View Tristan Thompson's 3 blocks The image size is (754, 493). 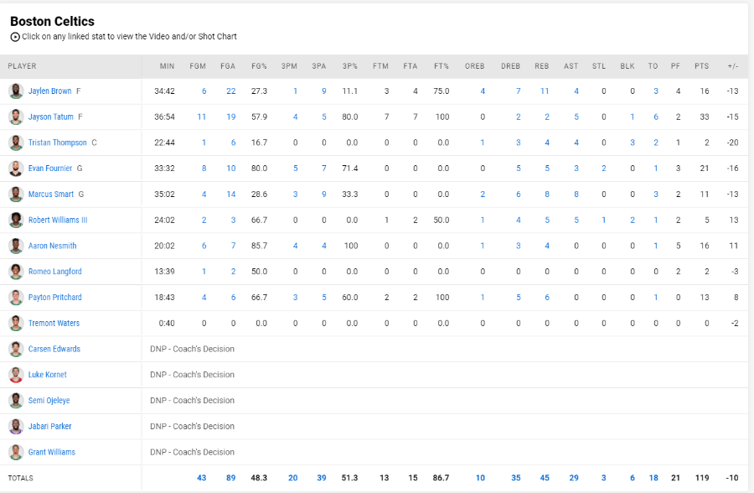pyautogui.click(x=633, y=143)
